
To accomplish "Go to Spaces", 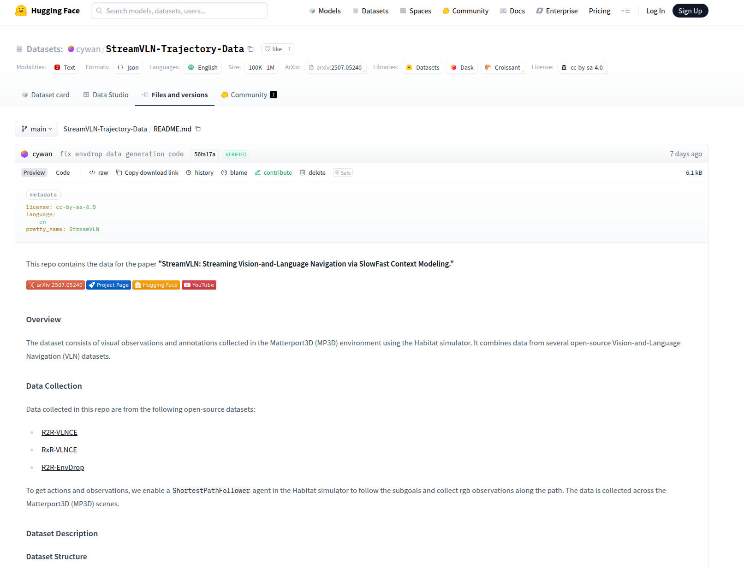I will point(416,11).
